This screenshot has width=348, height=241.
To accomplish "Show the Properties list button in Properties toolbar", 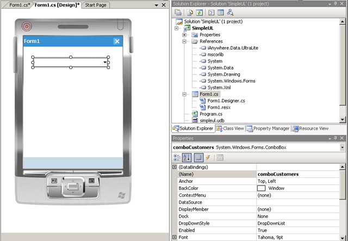I will click(x=198, y=157).
